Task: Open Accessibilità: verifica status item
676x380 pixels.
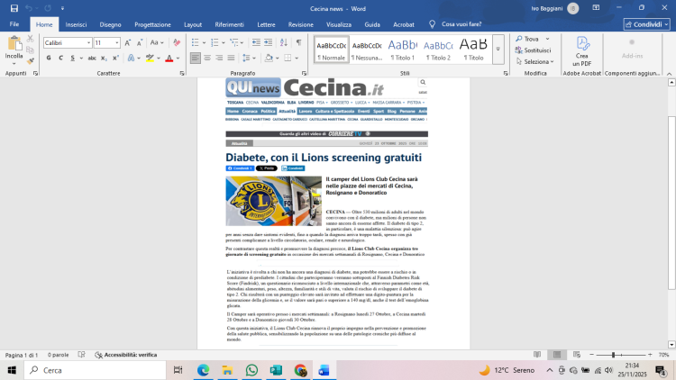Action: click(x=126, y=355)
